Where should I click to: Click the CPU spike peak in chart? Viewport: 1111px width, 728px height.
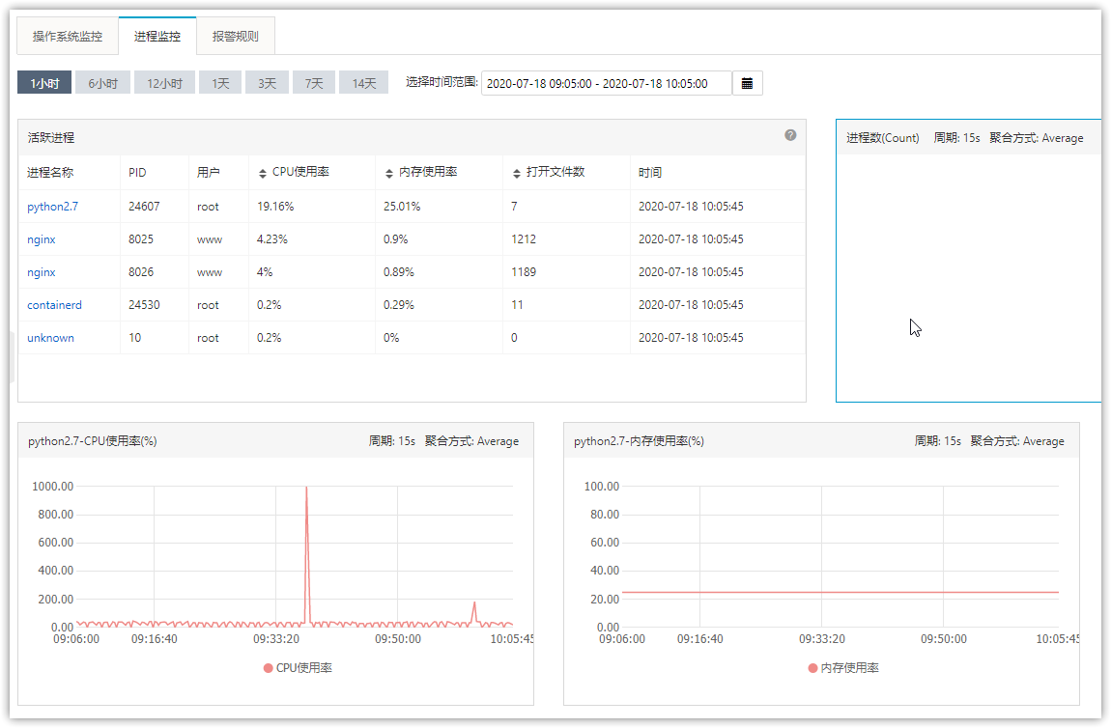tap(307, 490)
